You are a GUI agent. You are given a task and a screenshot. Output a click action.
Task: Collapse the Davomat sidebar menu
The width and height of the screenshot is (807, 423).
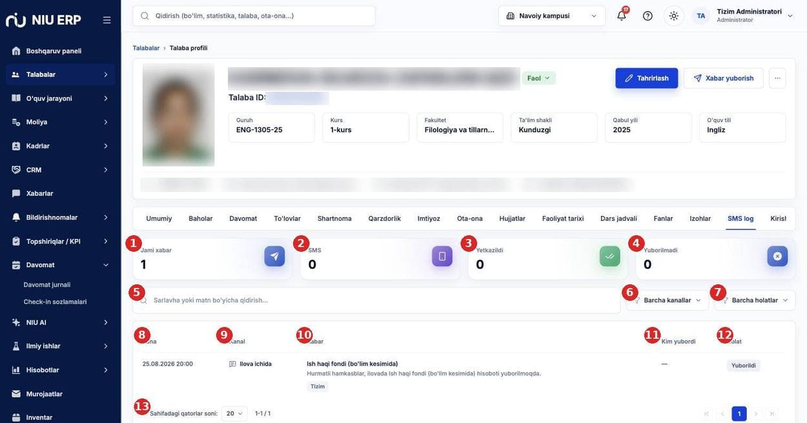(x=61, y=265)
